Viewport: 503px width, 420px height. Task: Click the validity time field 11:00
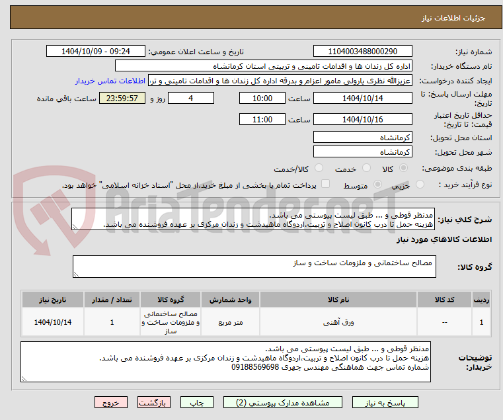coord(262,120)
